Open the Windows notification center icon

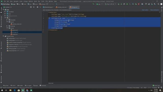[x=160, y=90]
